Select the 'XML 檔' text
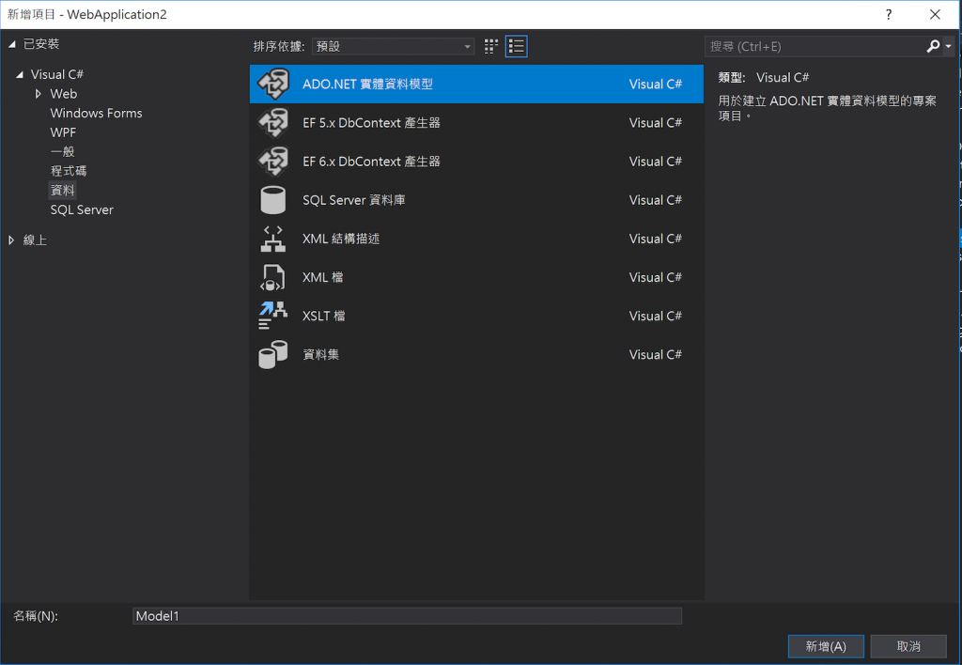 click(x=323, y=277)
